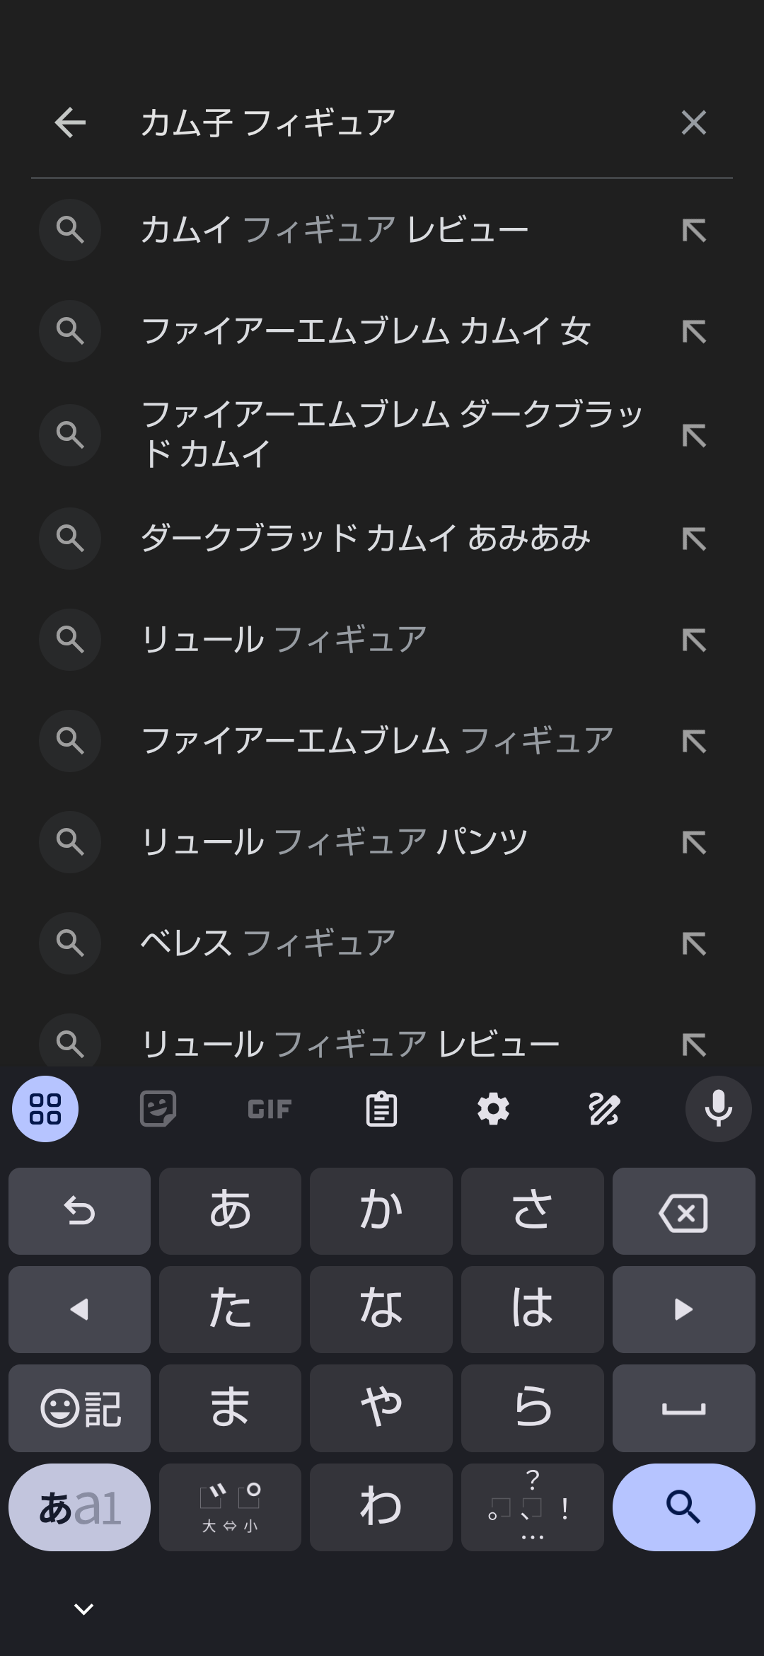Select suggestion ファイアーエムブレム カムイ 女
This screenshot has height=1656, width=764.
coord(366,331)
